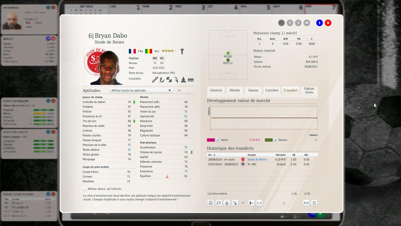Viewport: 401px width, 226px height.
Task: Click the speech bubble talk icon
Action: [x=243, y=203]
